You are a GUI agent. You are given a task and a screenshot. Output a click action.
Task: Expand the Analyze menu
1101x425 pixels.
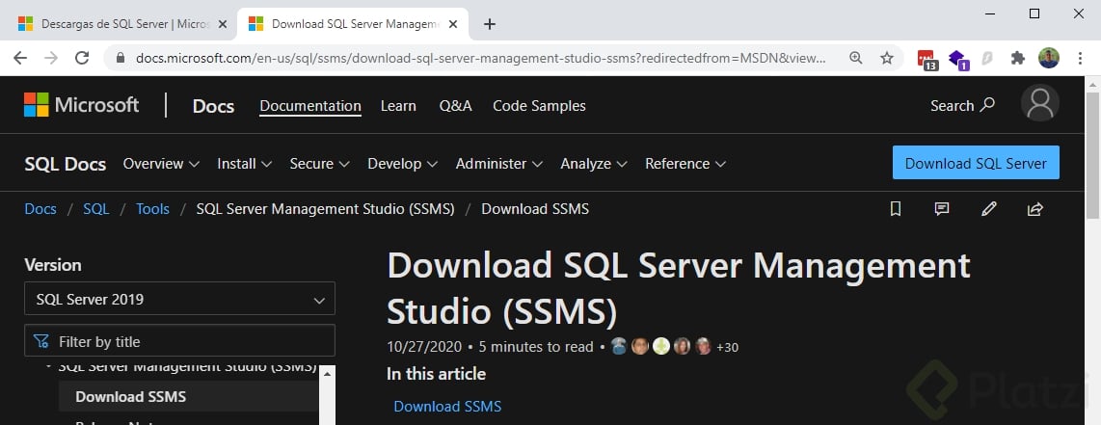coord(593,164)
